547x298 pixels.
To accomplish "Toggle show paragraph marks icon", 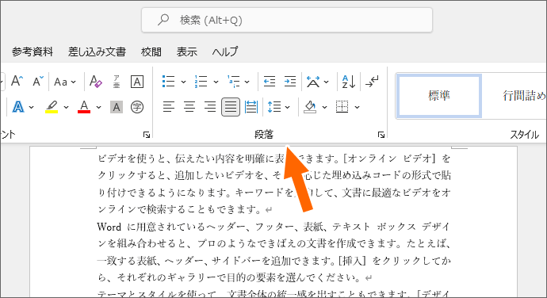I will pyautogui.click(x=372, y=82).
